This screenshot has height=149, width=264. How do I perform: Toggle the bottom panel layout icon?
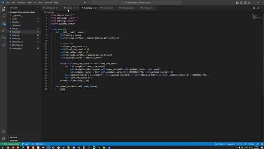pos(241,3)
